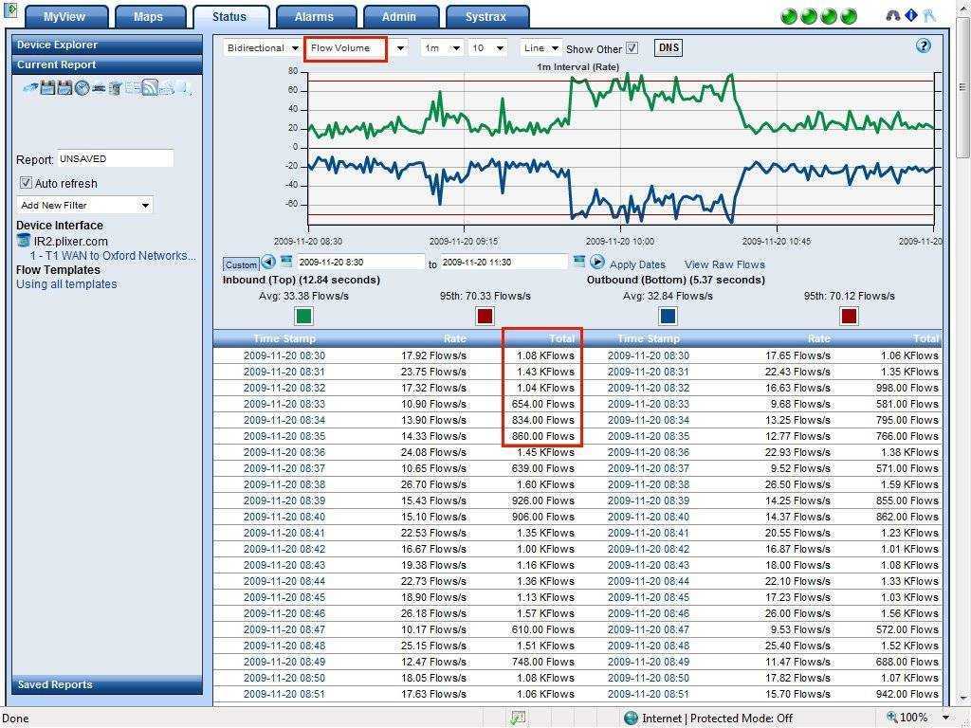
Task: Click the clock schedule icon
Action: (x=82, y=88)
